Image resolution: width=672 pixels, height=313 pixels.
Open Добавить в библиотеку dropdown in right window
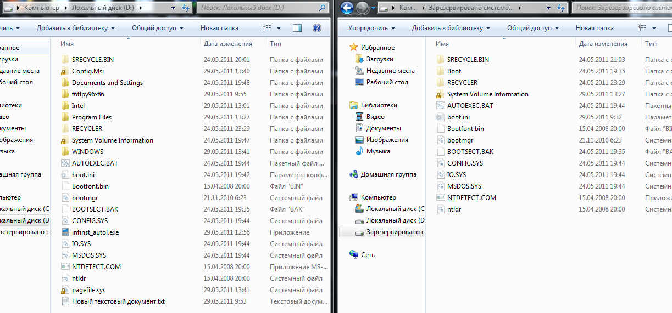(x=451, y=28)
